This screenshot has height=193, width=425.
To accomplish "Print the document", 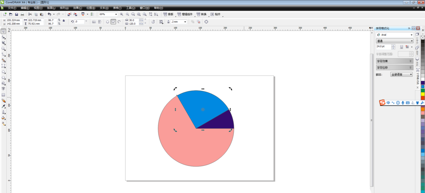I will pyautogui.click(x=22, y=14).
